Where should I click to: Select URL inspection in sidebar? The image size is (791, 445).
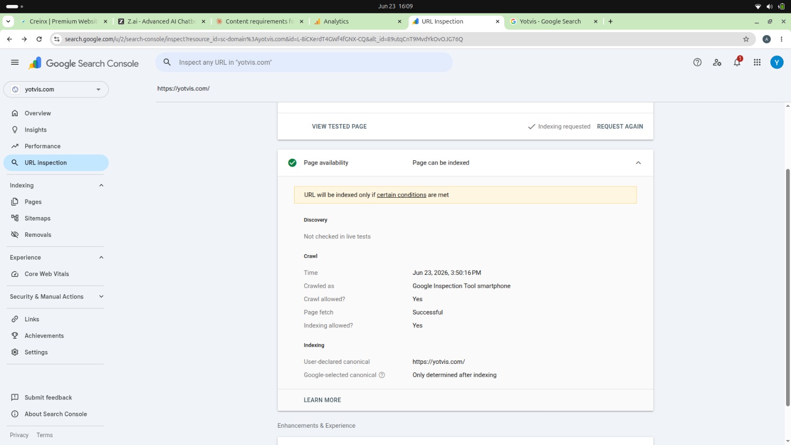point(56,163)
